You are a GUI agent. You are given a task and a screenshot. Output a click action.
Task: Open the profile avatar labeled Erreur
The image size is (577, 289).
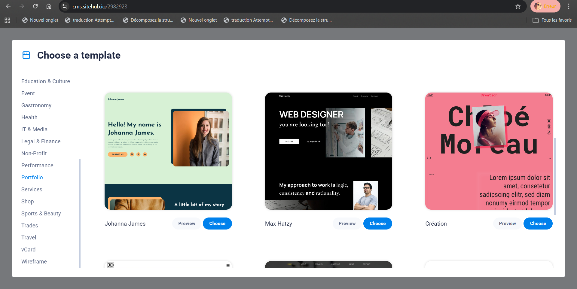[x=545, y=6]
